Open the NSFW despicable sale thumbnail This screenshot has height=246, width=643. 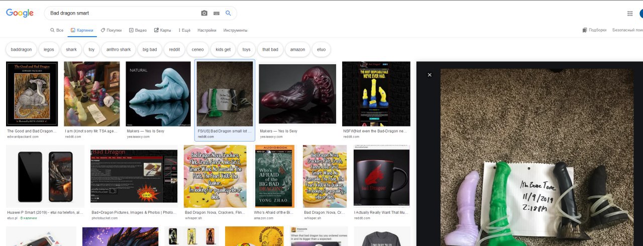coord(376,94)
